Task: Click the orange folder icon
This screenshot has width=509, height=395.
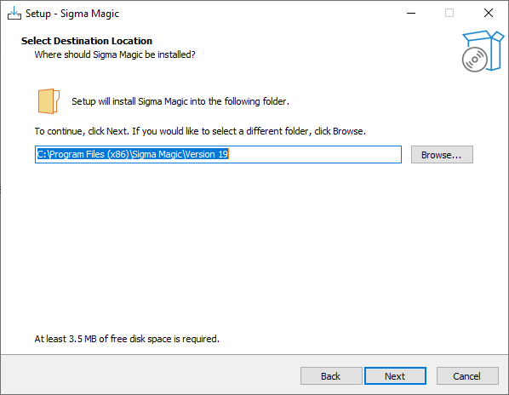Action: (49, 101)
